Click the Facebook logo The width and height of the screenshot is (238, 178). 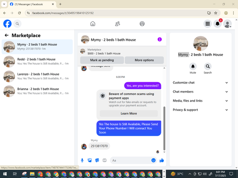point(7,24)
